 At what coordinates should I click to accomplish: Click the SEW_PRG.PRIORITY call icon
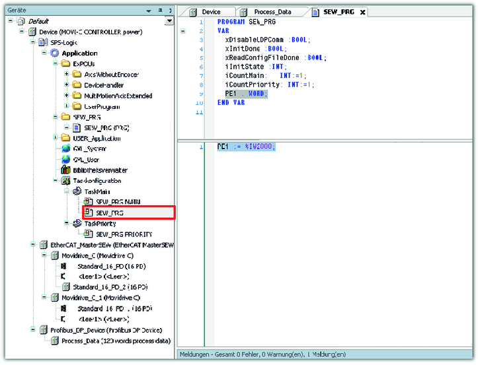point(87,234)
